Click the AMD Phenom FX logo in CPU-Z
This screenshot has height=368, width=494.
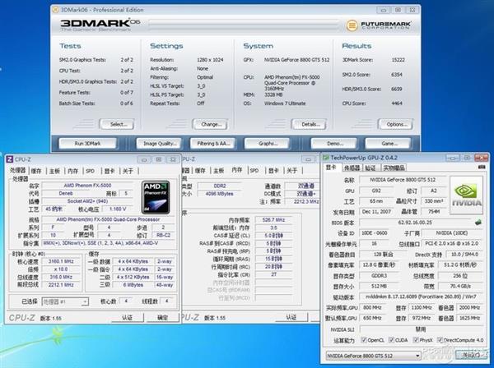156,197
